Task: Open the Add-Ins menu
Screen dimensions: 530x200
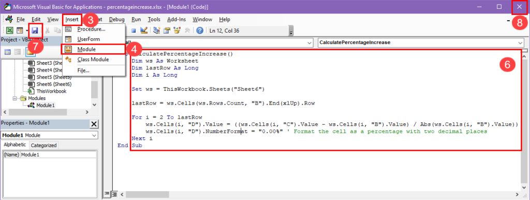Action: coord(176,19)
